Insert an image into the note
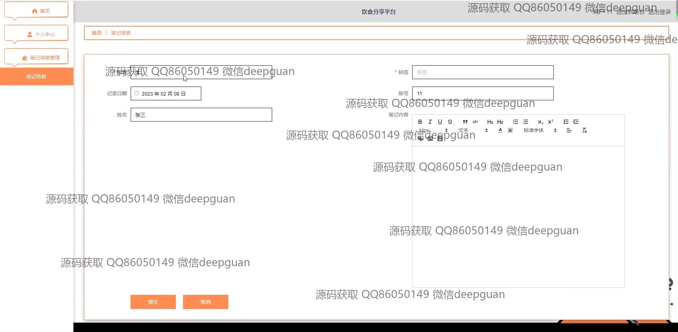The height and width of the screenshot is (332, 678). [x=430, y=139]
